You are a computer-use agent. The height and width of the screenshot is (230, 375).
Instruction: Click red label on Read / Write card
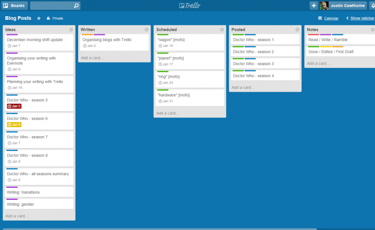click(314, 35)
